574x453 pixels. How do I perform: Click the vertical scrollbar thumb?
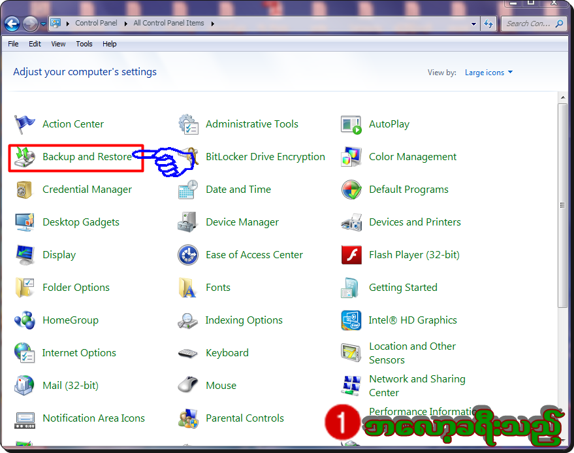tap(562, 205)
